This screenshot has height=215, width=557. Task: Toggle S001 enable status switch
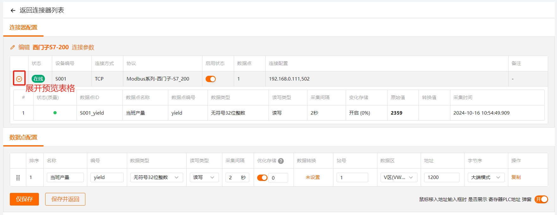[211, 79]
